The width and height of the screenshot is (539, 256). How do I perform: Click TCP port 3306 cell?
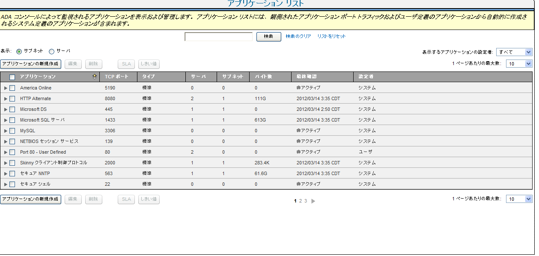point(110,131)
